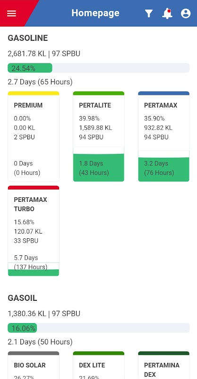Tap the 1,380.36 KL gasoil total
The image size is (197, 379).
coord(27,314)
